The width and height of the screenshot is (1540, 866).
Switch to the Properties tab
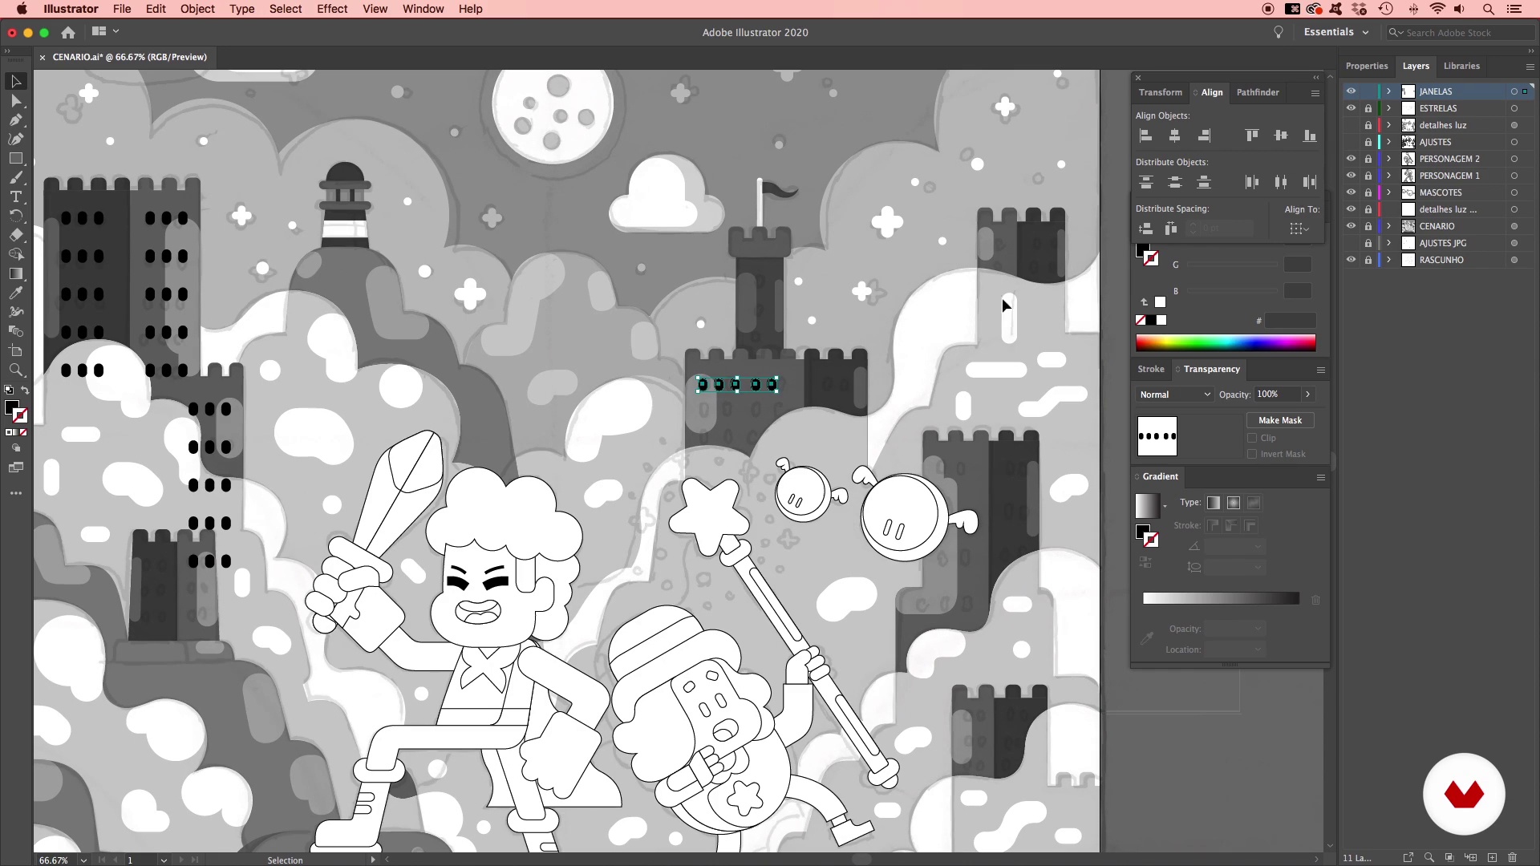click(x=1367, y=66)
